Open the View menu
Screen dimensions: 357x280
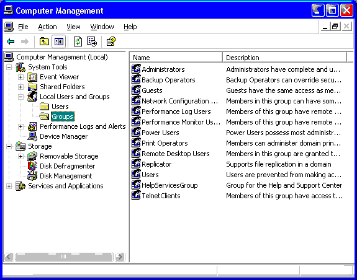73,27
